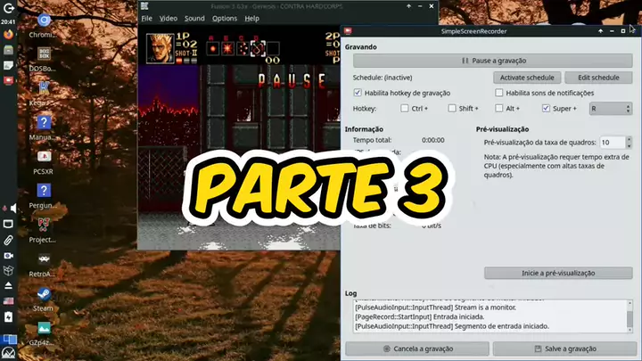Click the SimpleScreenRecorder title bar app icon

[348, 31]
